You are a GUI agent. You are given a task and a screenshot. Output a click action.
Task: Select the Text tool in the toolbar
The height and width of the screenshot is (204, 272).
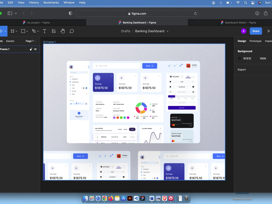44,31
